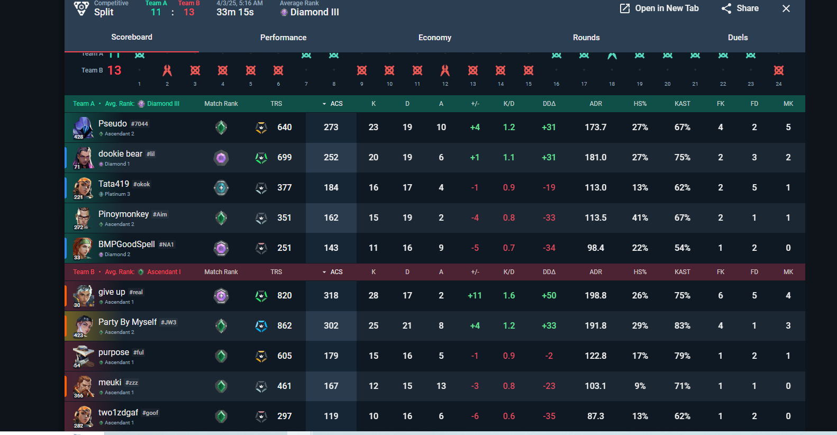
Task: Click Pseudo's match rank icon
Action: click(x=221, y=128)
